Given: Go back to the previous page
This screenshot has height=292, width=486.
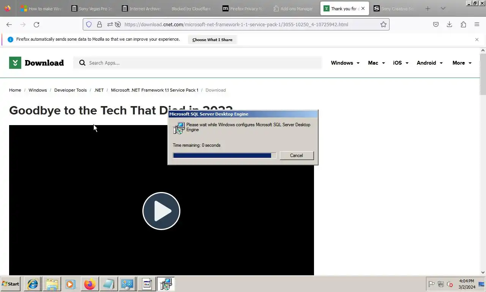Looking at the screenshot, I should tap(9, 24).
